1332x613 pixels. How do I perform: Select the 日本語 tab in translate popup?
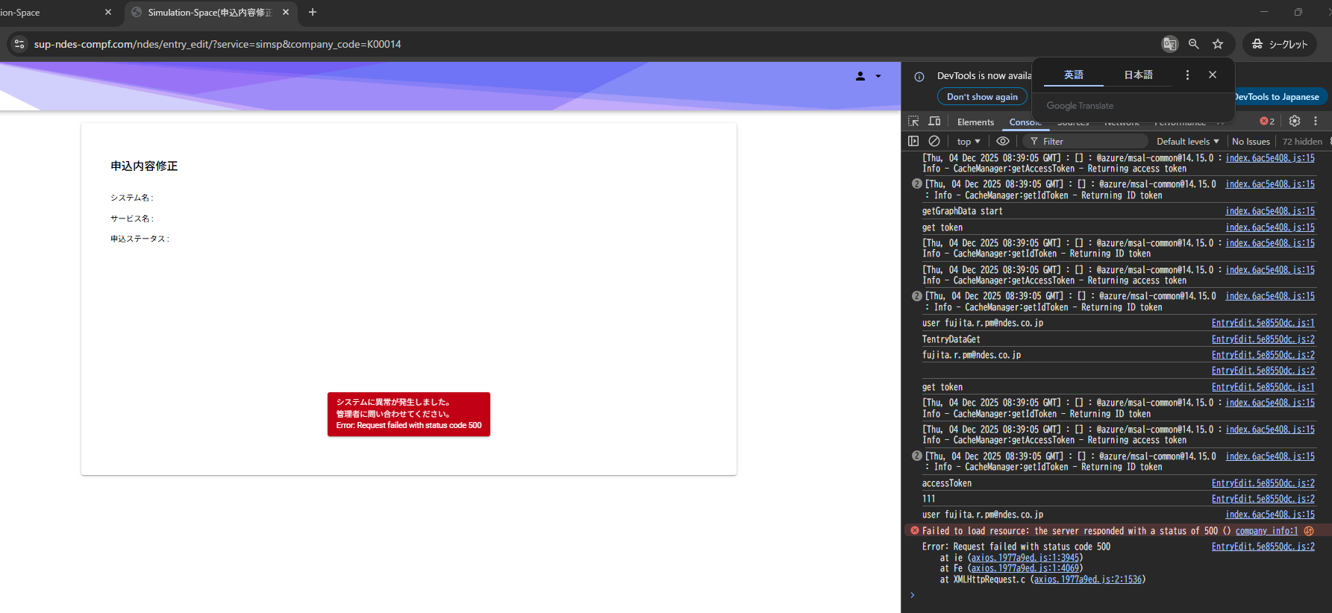(1138, 75)
